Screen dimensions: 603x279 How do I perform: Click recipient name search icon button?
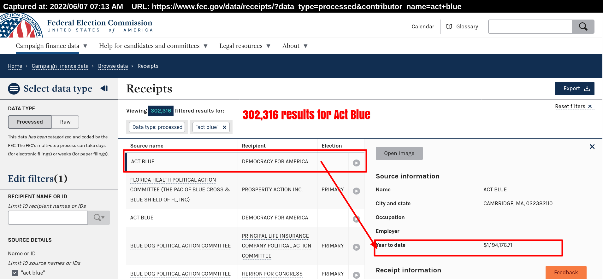(x=99, y=218)
